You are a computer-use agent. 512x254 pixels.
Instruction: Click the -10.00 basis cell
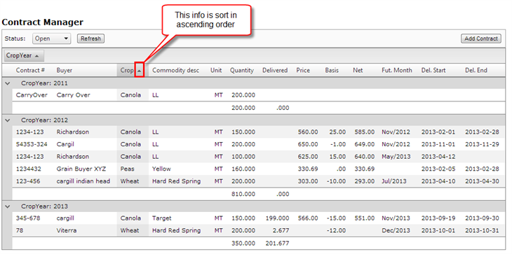pos(336,181)
